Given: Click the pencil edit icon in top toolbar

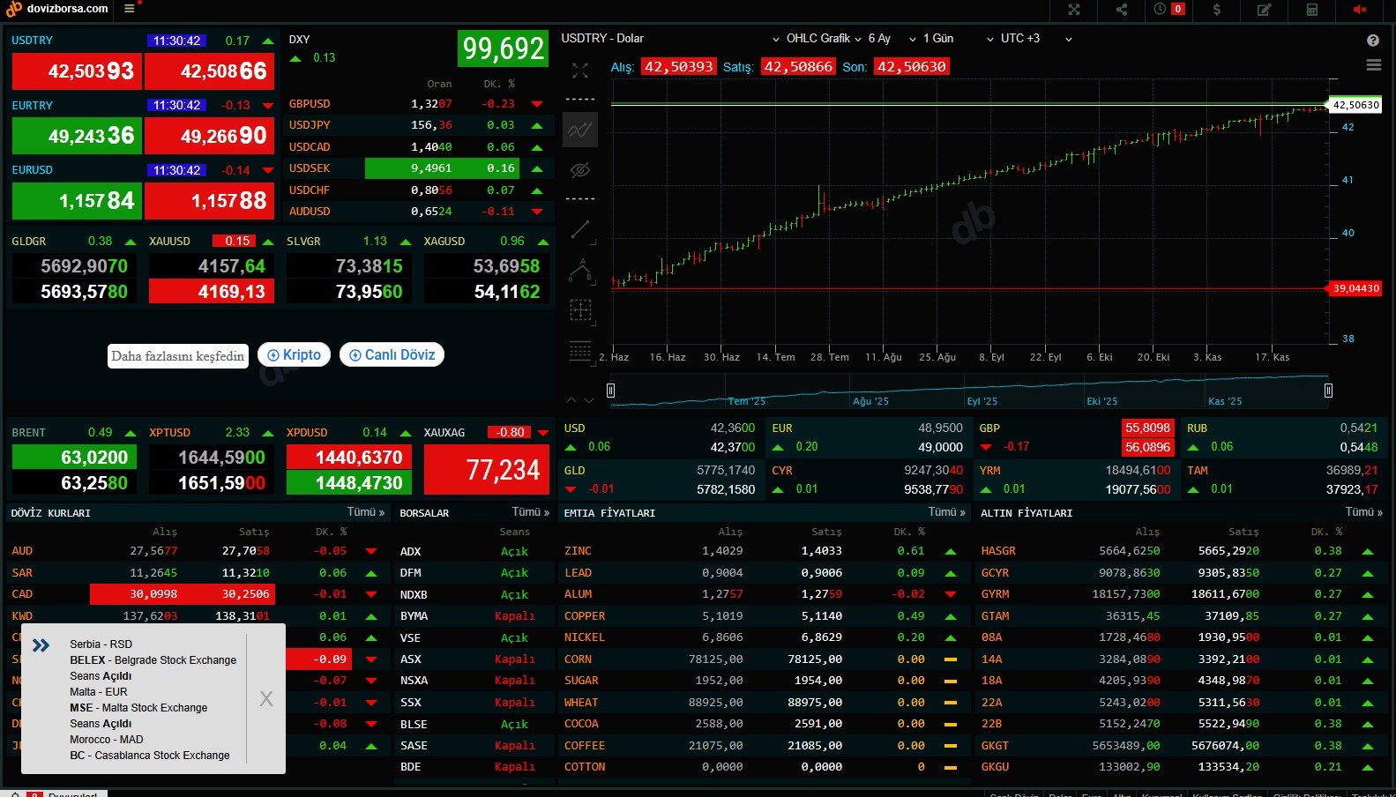Looking at the screenshot, I should click(x=1264, y=10).
